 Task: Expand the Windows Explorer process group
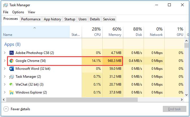[x=5, y=92]
